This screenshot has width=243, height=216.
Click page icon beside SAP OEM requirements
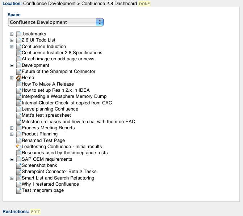pyautogui.click(x=19, y=159)
